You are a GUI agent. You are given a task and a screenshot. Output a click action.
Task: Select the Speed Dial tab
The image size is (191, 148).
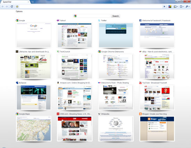(15, 2)
